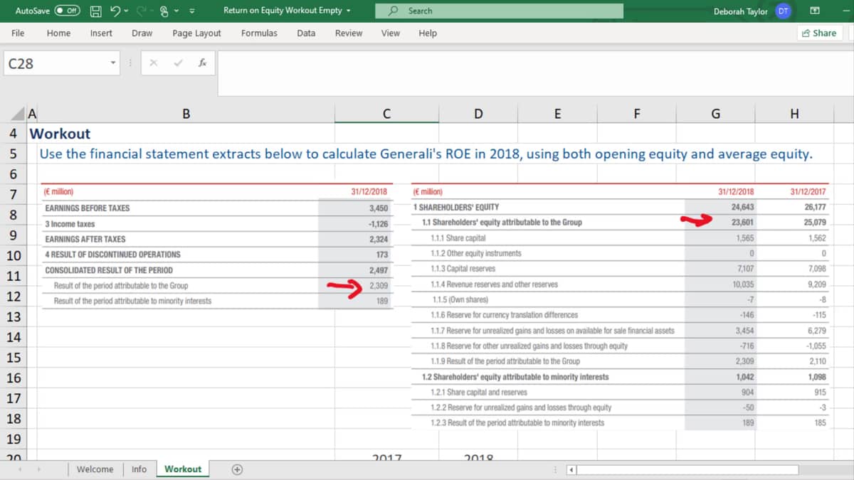Screen dimensions: 854x480
Task: Click the sheet scroll-right arrow
Action: coord(38,469)
